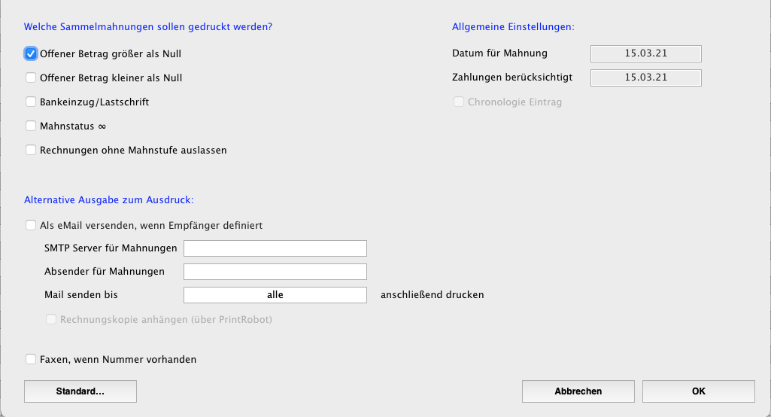771x417 pixels.
Task: Check 'Rechnungen ohne Mahnstufe auslassen'
Action: (x=31, y=150)
